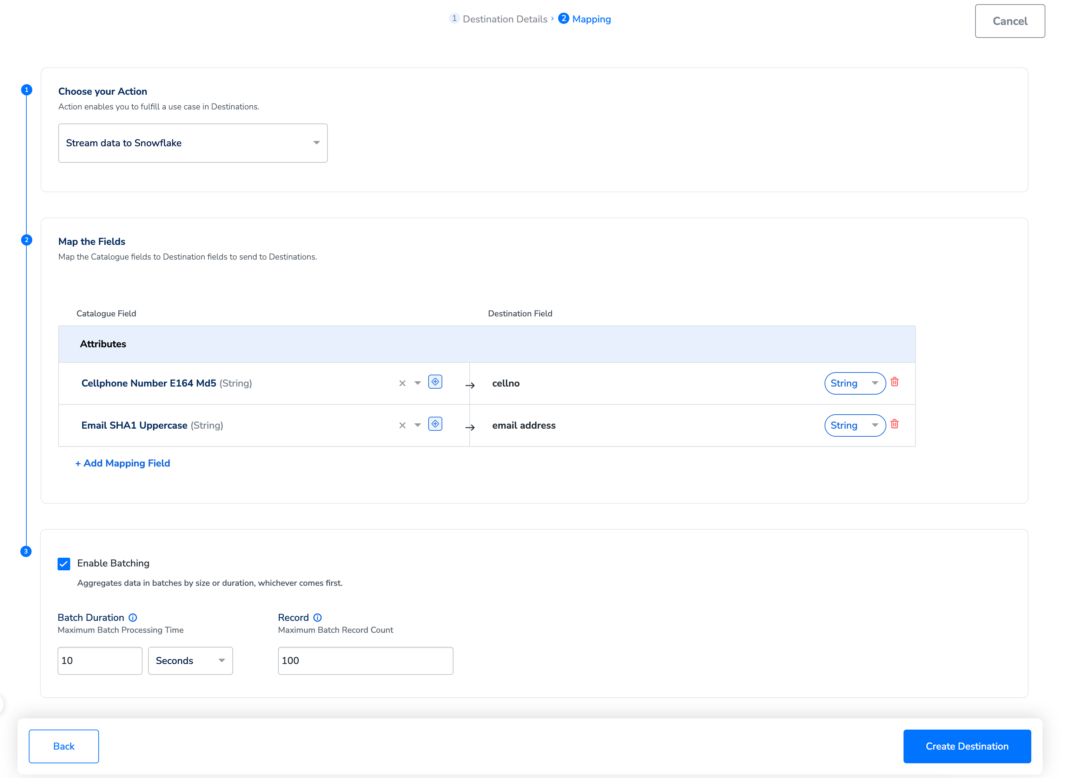This screenshot has height=778, width=1065.
Task: Open transform icon for Cellphone Number row
Action: coord(435,382)
